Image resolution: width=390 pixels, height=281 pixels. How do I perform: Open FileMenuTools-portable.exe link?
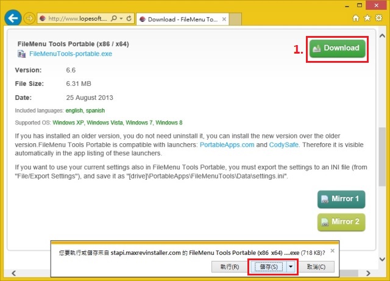(x=71, y=54)
